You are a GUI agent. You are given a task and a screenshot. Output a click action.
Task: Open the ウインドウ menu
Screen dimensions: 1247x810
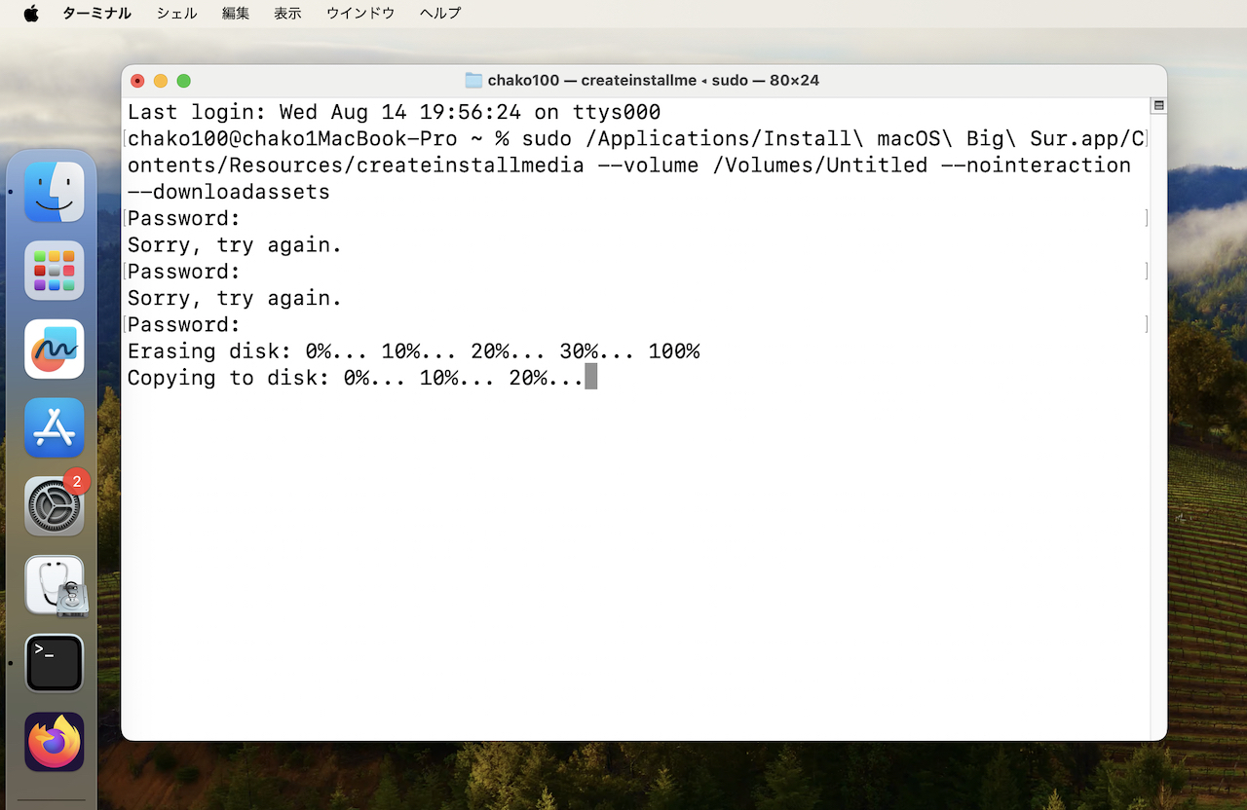pyautogui.click(x=360, y=14)
